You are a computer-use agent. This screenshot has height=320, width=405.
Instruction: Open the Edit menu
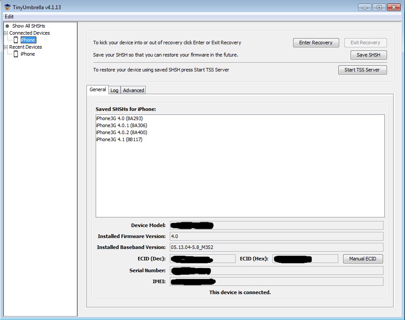[x=9, y=17]
